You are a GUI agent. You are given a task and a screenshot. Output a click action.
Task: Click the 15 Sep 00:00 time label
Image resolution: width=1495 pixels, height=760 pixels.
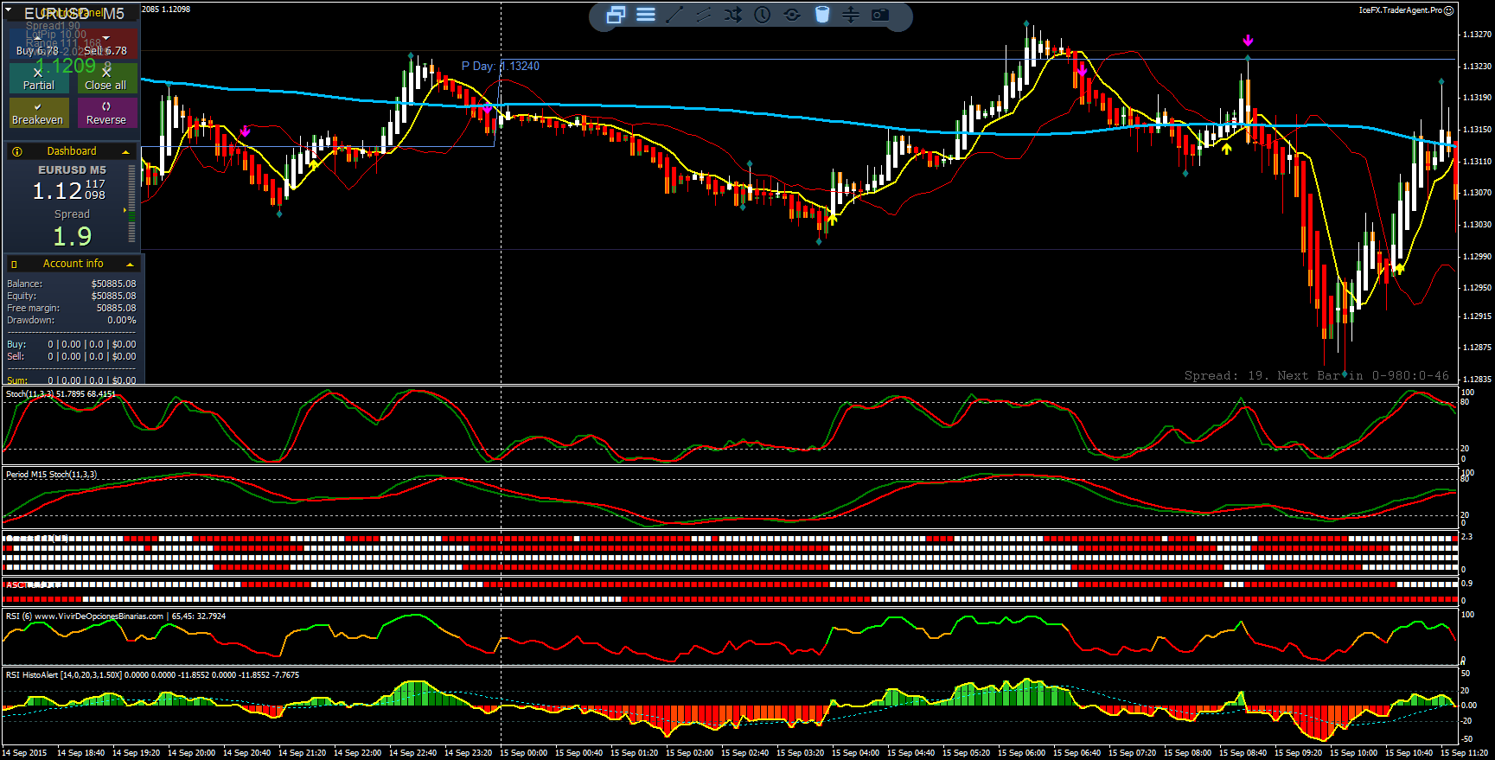[523, 753]
